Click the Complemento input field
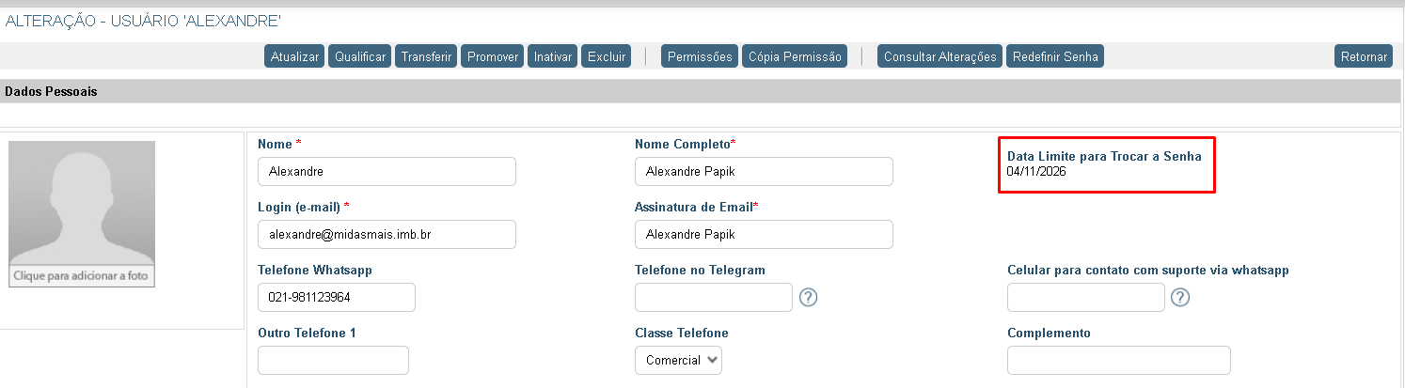This screenshot has height=388, width=1405. pyautogui.click(x=1118, y=360)
